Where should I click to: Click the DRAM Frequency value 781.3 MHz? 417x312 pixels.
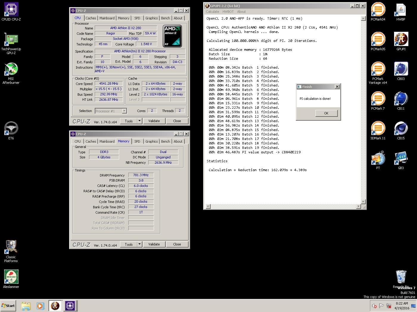[x=141, y=175]
